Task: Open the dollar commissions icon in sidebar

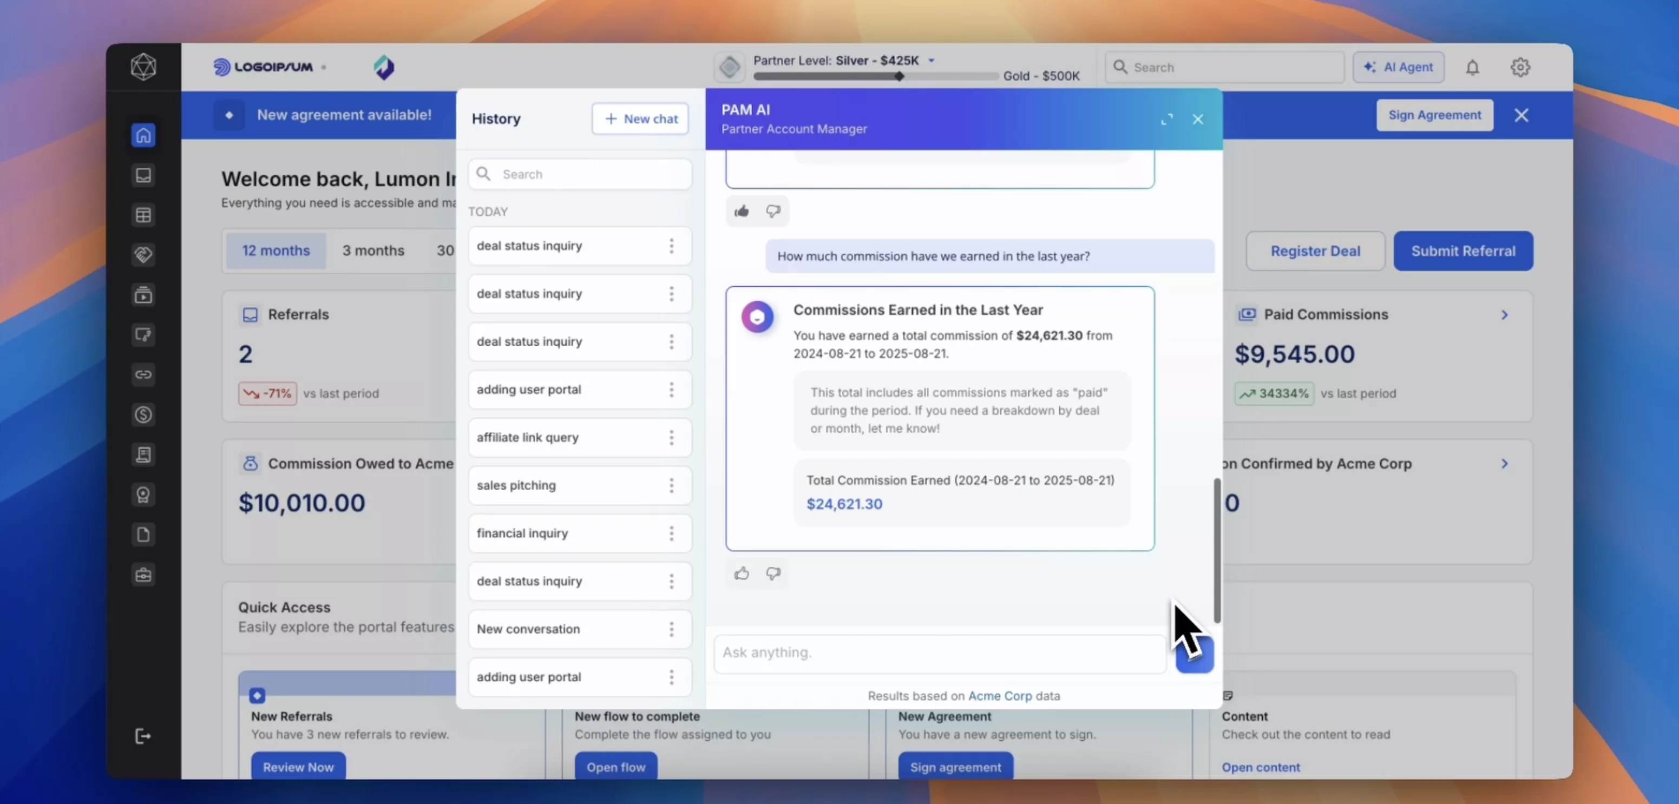Action: point(143,414)
